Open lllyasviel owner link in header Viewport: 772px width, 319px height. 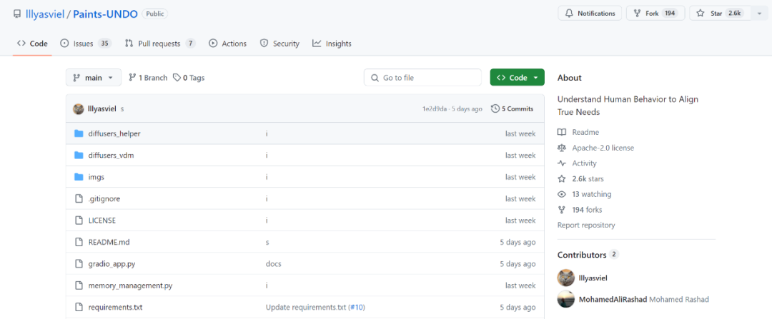click(45, 14)
